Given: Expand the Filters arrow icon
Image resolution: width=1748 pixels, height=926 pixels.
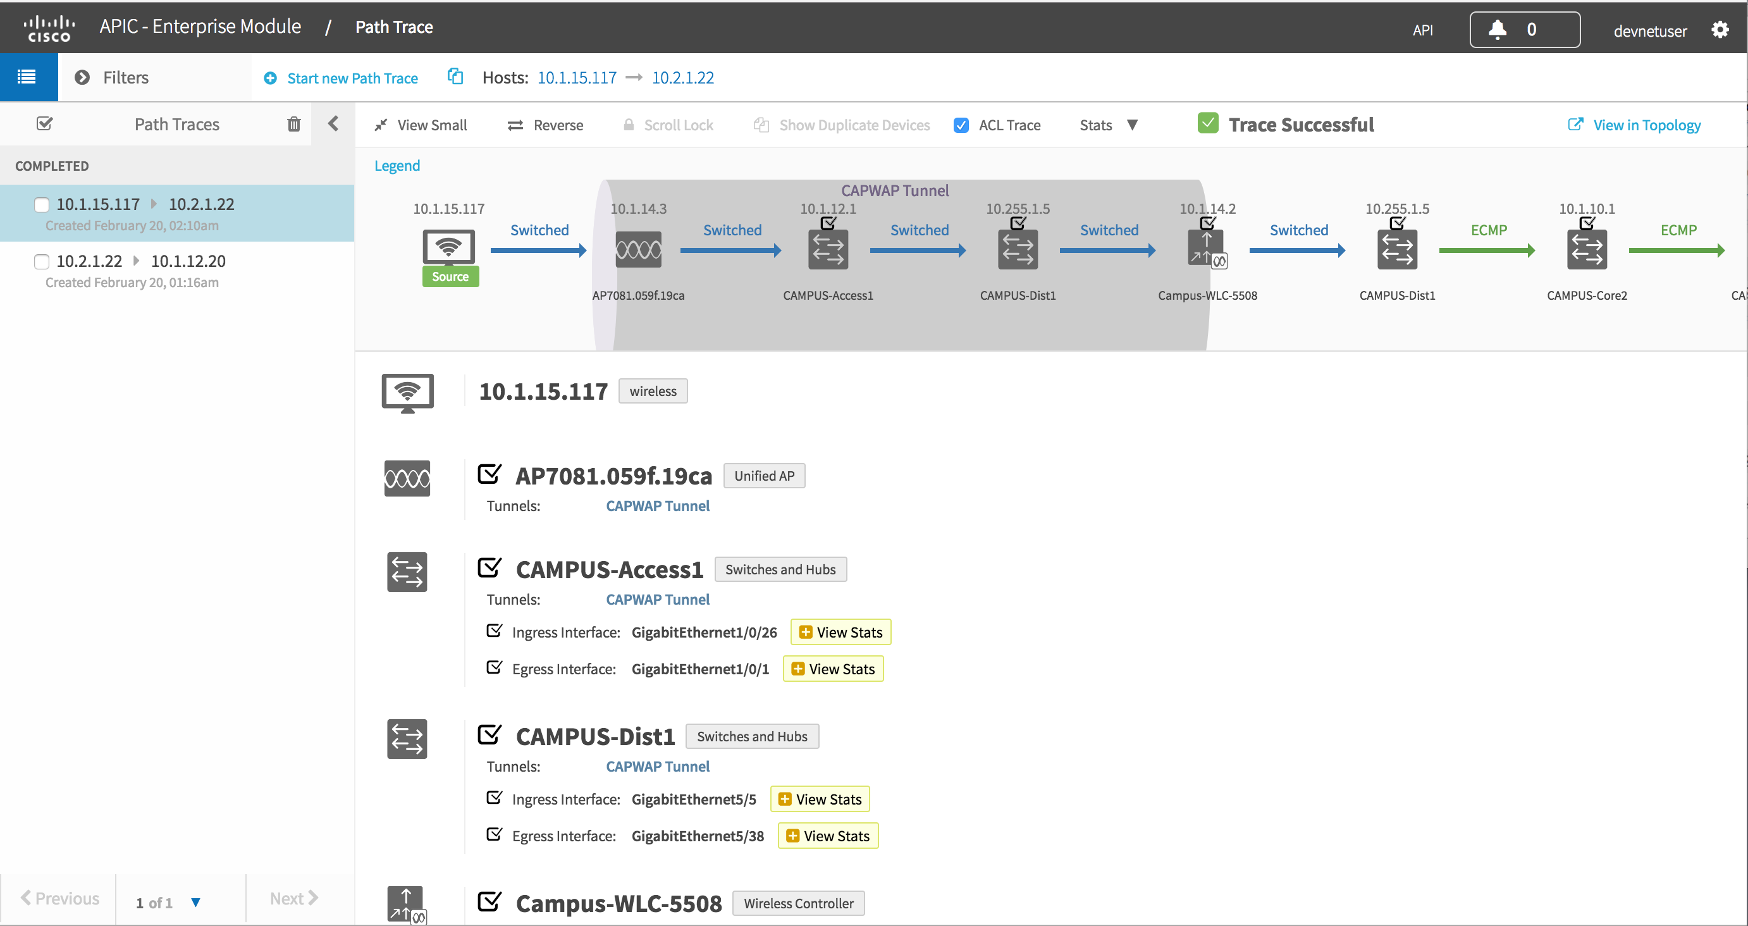Looking at the screenshot, I should click(82, 77).
